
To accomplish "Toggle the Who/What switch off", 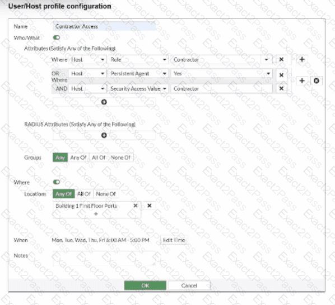I will point(57,37).
